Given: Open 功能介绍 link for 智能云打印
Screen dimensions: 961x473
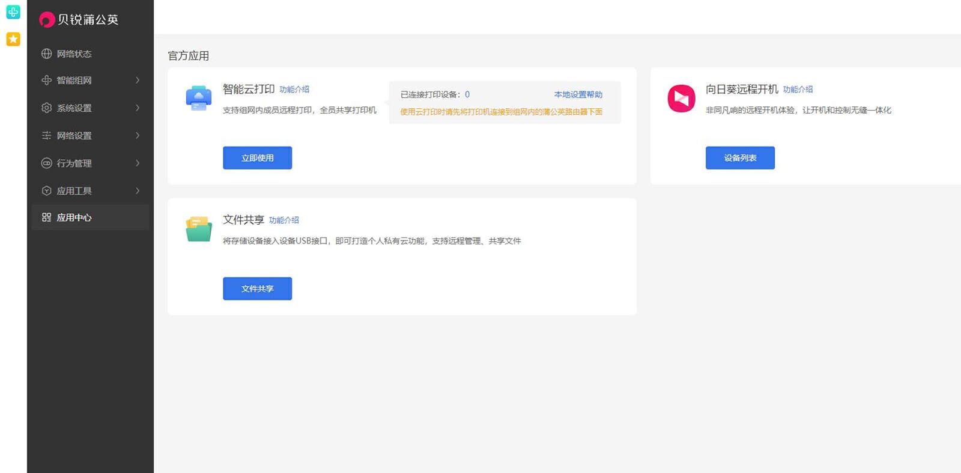Looking at the screenshot, I should pyautogui.click(x=294, y=90).
